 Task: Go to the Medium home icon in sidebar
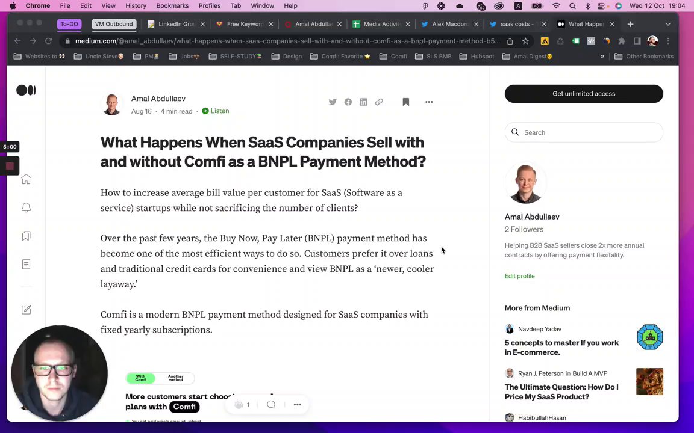26,179
